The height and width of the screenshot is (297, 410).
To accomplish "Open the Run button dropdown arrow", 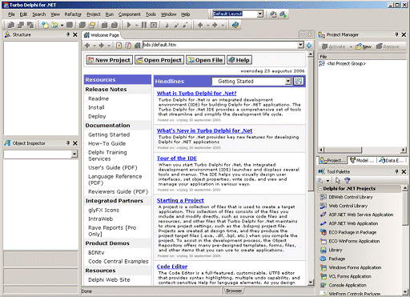I will (136, 26).
